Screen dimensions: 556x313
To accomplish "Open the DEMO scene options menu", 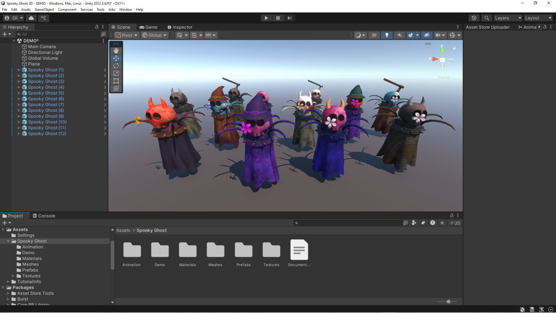I will click(103, 41).
